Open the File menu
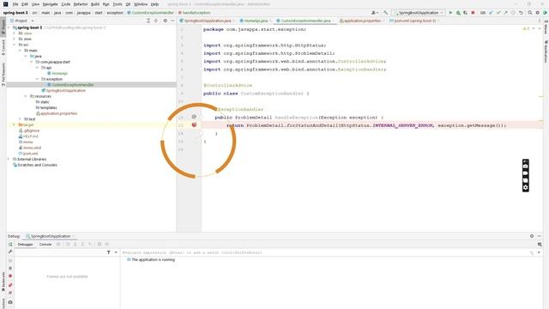The width and height of the screenshot is (549, 309). [15, 4]
